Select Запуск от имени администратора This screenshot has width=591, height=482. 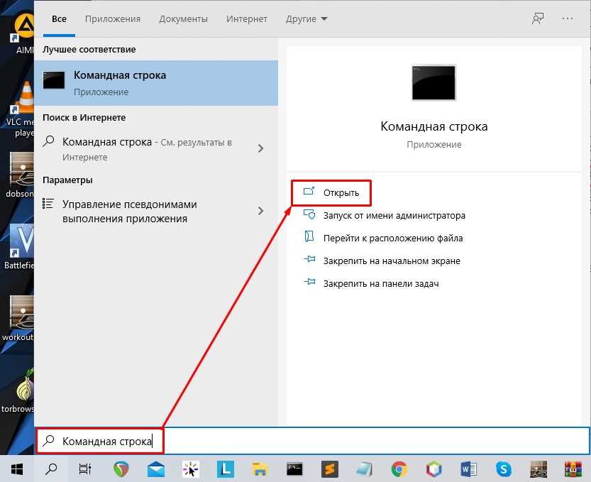tap(394, 216)
